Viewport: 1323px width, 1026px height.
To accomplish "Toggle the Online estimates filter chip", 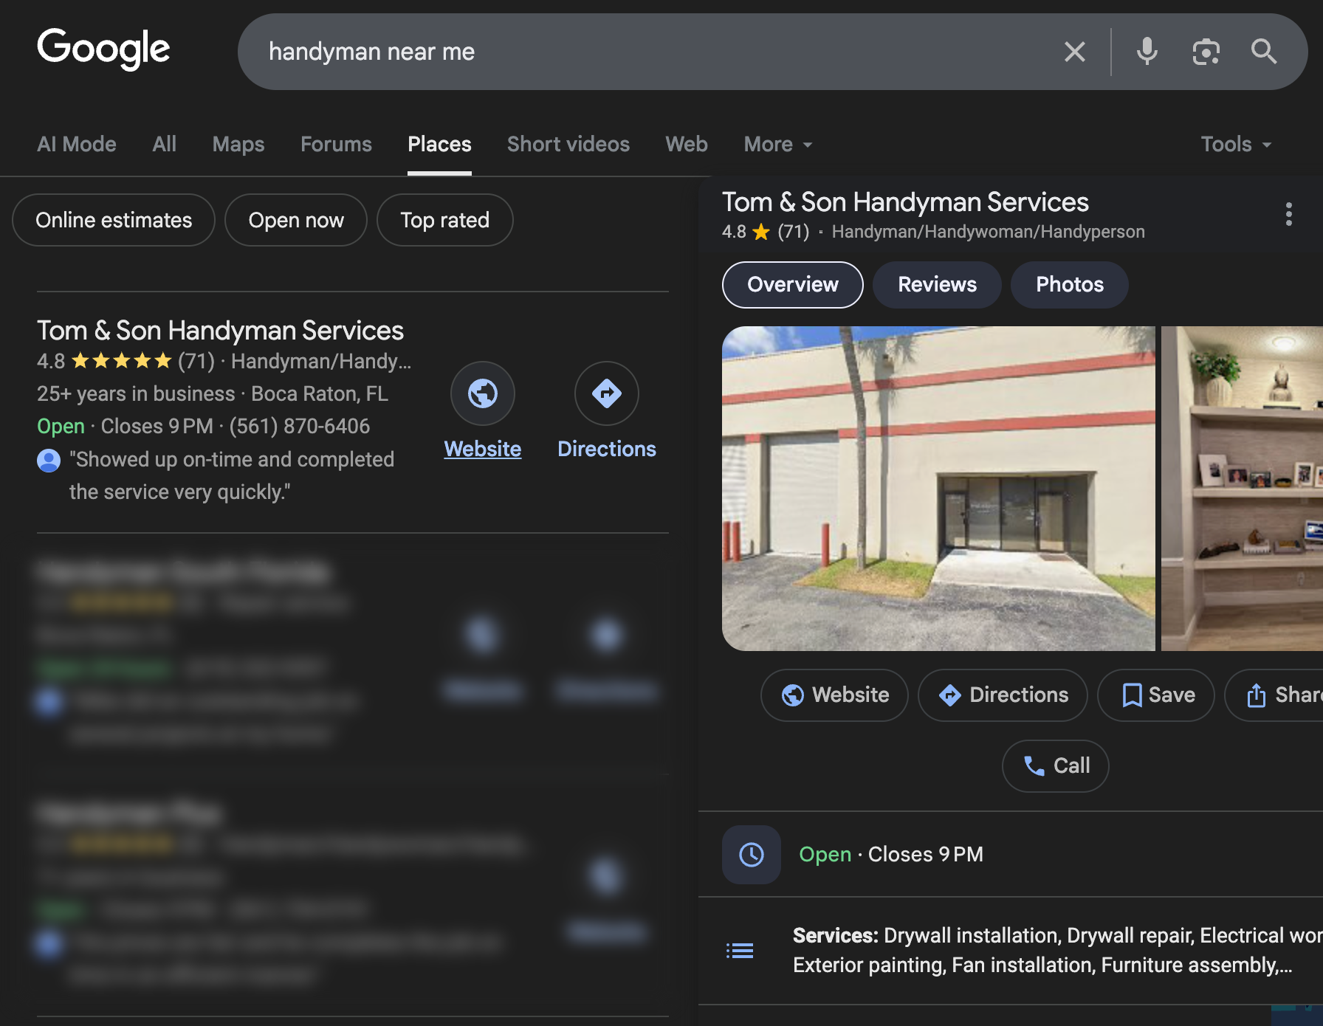I will coord(114,220).
